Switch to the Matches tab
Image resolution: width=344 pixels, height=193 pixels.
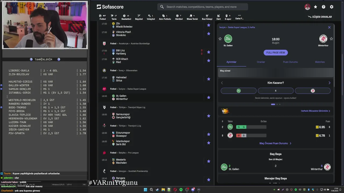tap(320, 62)
